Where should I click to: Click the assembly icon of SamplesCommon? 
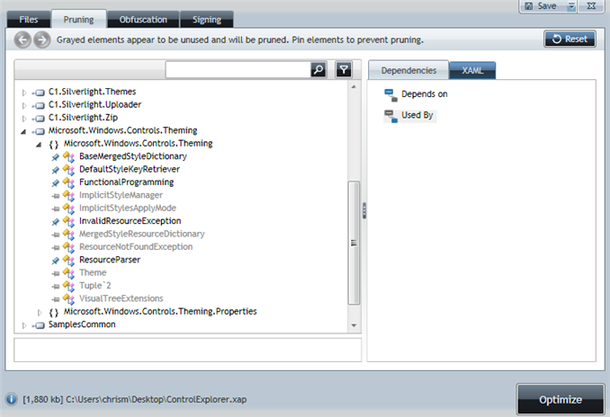[39, 325]
